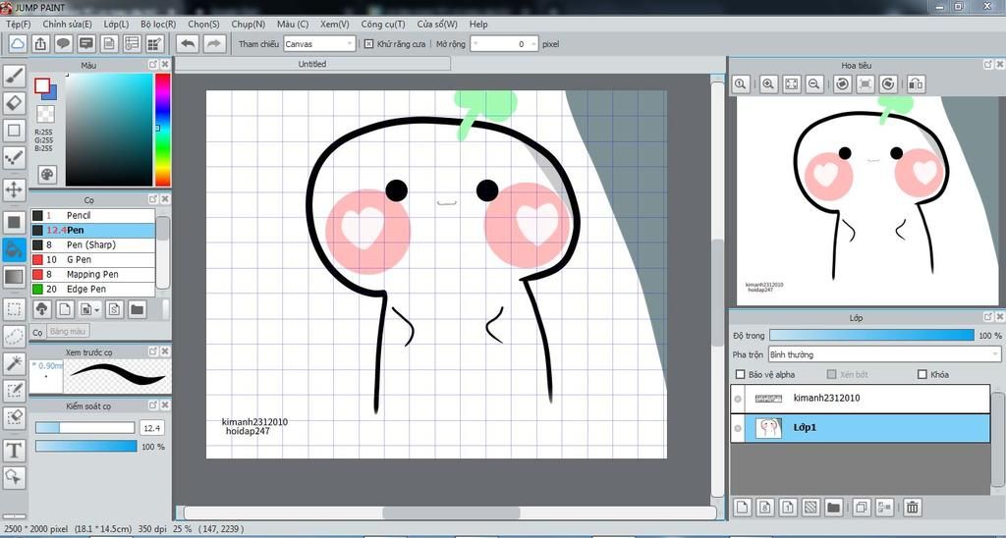Open the Bộ lọc(R) menu

(158, 25)
